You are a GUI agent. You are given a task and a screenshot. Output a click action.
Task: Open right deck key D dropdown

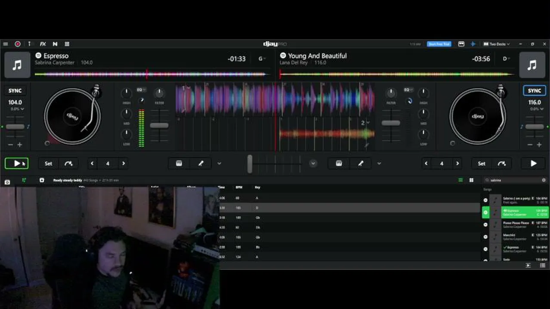(507, 59)
